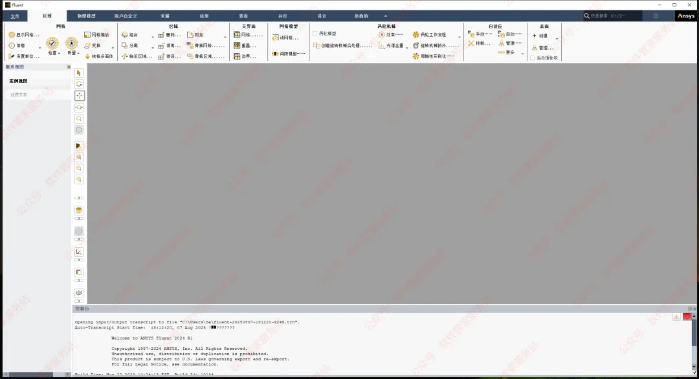Click the axes triad icon in view toolbar
This screenshot has height=379, width=699.
[79, 252]
